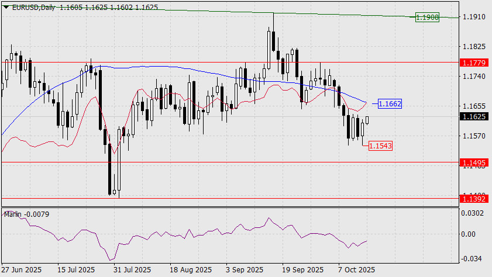Image resolution: width=492 pixels, height=277 pixels.
Task: Click the 7 Oct 2025 date label
Action: tap(356, 270)
